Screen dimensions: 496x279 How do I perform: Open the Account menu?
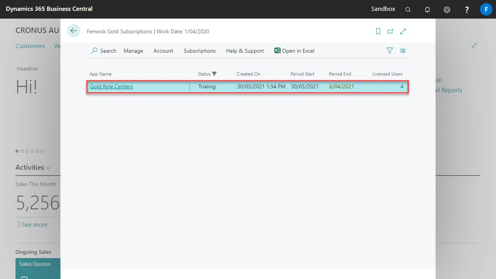pos(163,51)
